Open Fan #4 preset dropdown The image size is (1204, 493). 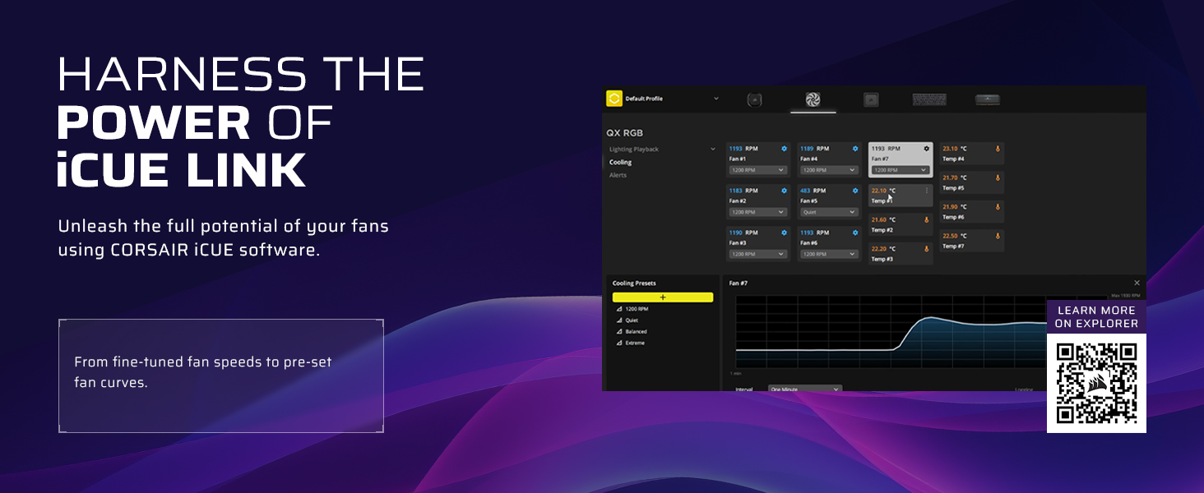point(829,170)
